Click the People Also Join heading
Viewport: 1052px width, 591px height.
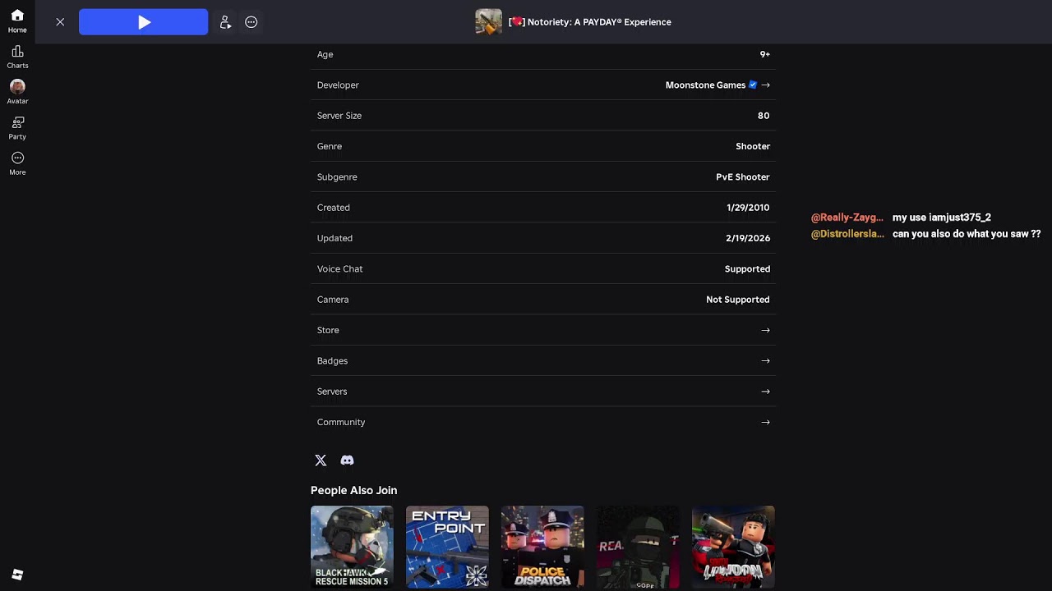pyautogui.click(x=353, y=490)
